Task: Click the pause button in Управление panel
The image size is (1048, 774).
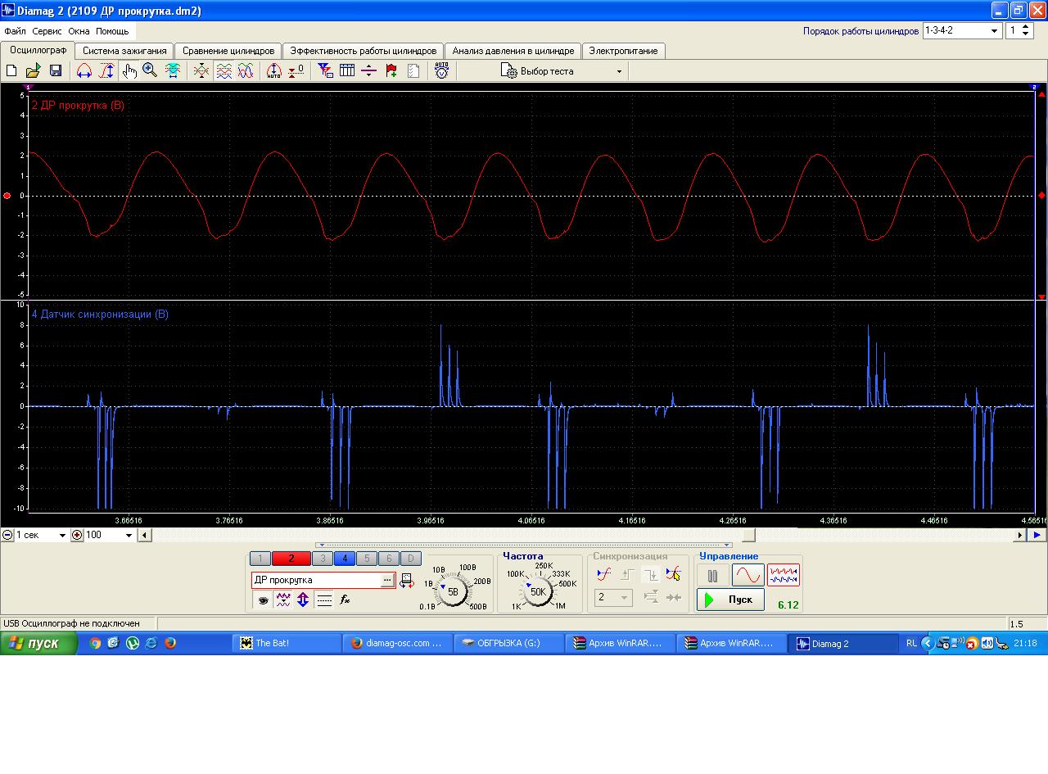Action: [712, 576]
